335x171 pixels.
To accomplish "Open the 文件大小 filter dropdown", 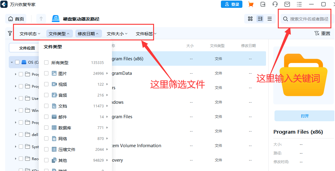I will point(117,34).
